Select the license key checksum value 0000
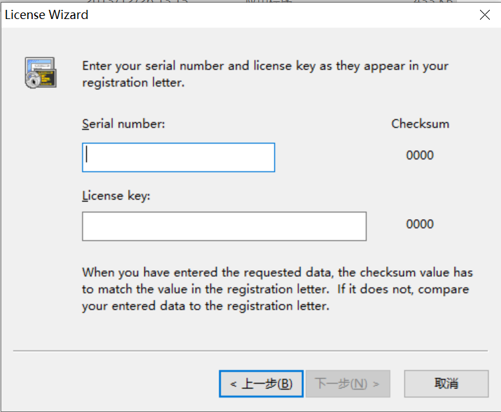 [420, 224]
